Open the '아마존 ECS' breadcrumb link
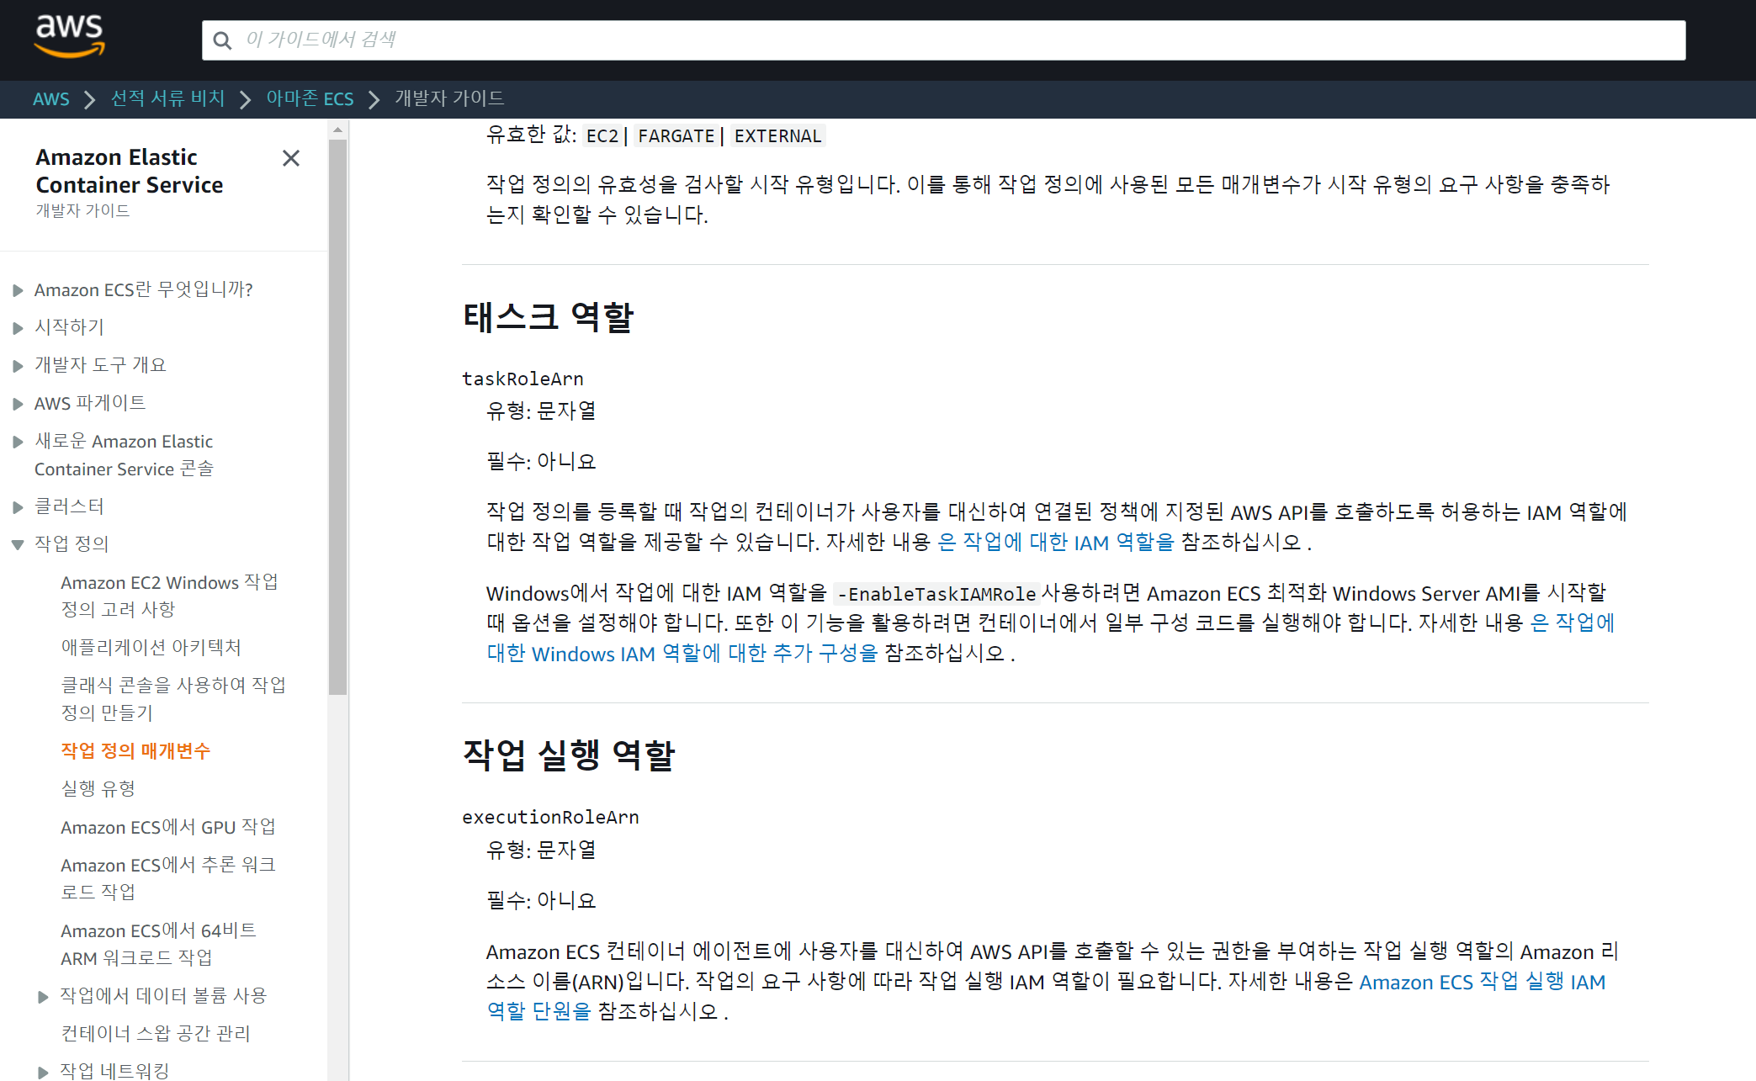1756x1081 pixels. click(x=310, y=99)
